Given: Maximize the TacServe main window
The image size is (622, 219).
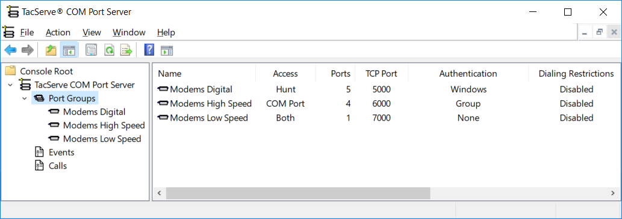Looking at the screenshot, I should (x=568, y=12).
